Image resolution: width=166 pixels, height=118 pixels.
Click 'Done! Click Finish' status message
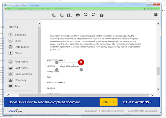45,102
